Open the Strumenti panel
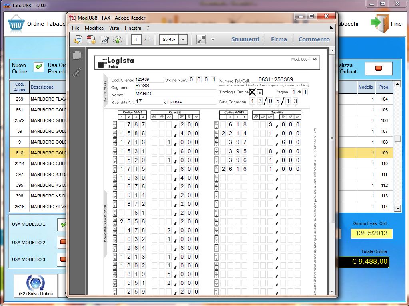The width and height of the screenshot is (409, 306). (x=245, y=39)
